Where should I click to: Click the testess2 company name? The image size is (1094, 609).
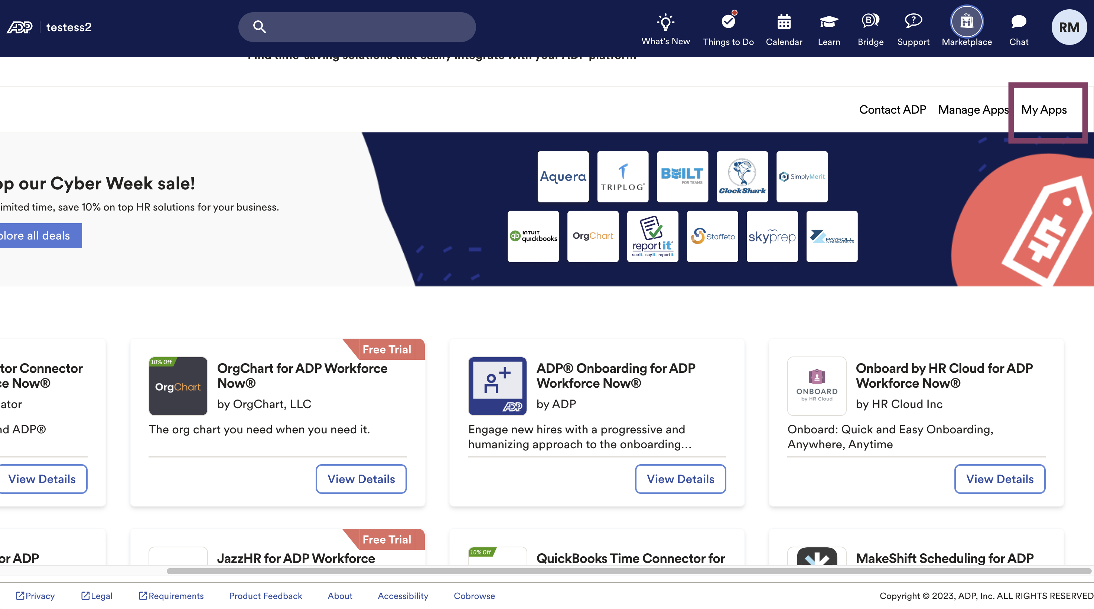(x=69, y=27)
